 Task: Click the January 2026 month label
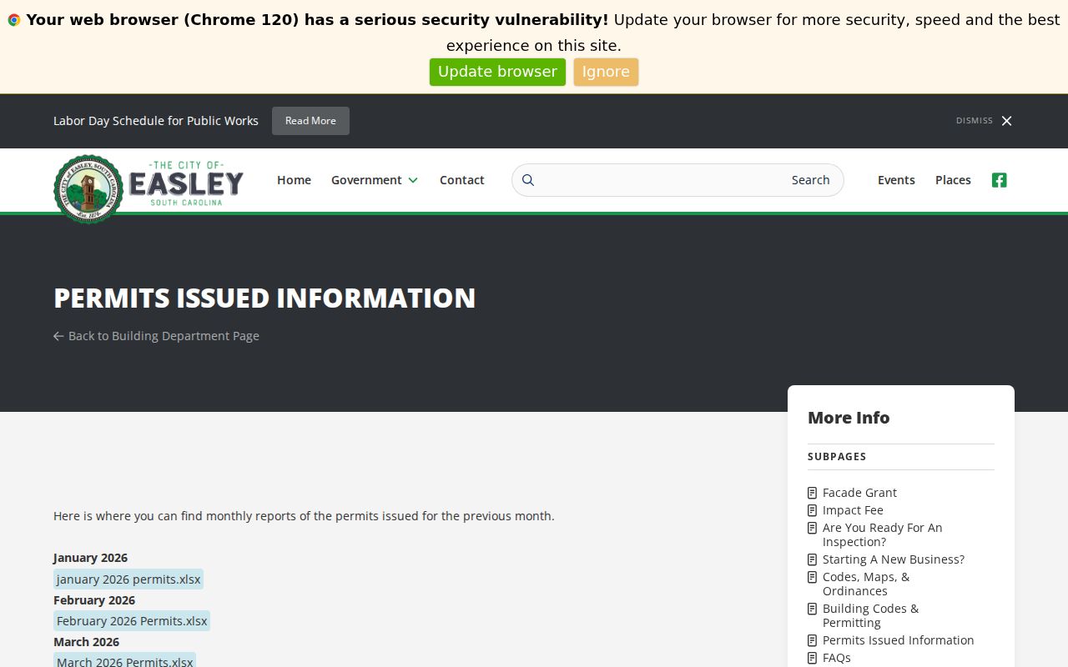tap(90, 558)
